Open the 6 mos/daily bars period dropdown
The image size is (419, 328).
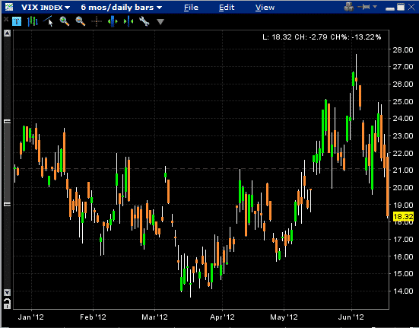[122, 7]
